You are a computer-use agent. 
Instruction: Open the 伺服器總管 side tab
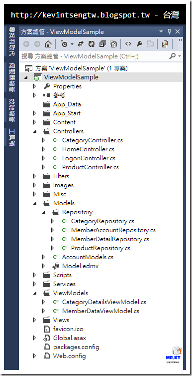point(11,77)
